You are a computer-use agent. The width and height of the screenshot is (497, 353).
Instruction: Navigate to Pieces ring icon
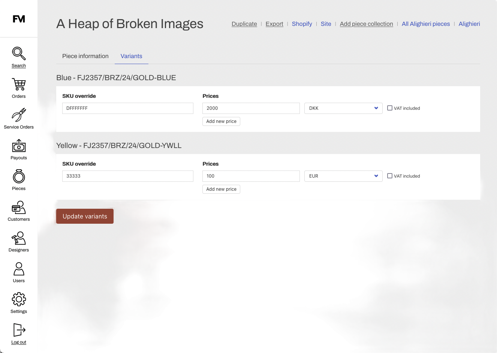click(19, 176)
